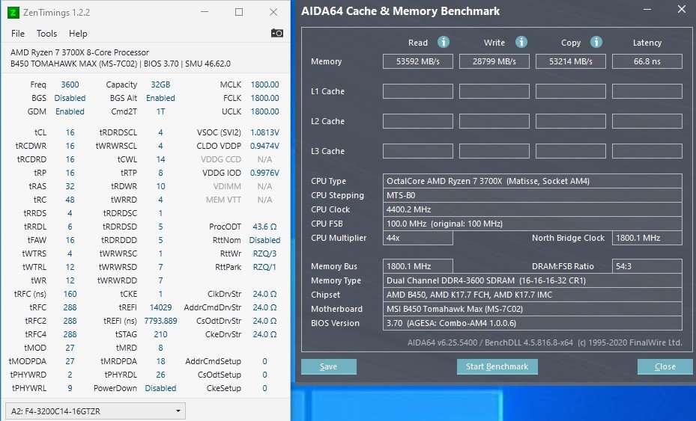The height and width of the screenshot is (421, 696).
Task: Click the Copy info icon in AIDA64
Action: 596,42
